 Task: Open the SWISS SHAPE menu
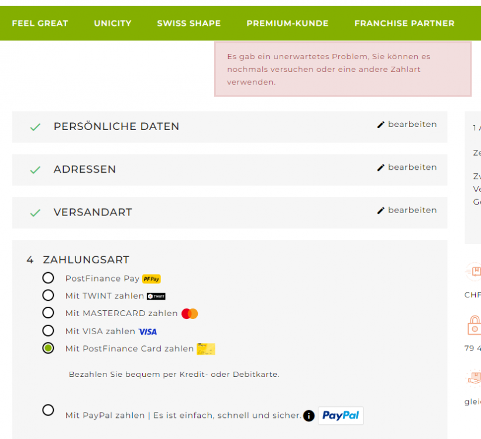(188, 23)
